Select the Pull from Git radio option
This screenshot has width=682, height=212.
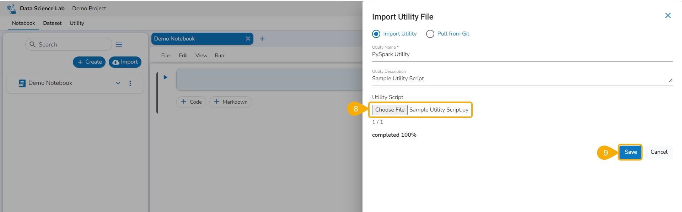click(x=430, y=34)
